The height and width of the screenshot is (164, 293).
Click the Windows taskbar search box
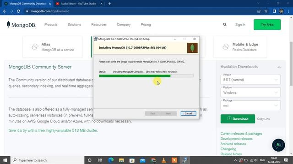coord(48,160)
